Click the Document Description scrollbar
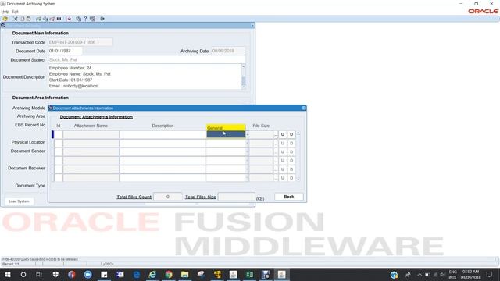Viewport: 500px width, 281px height. coord(244,76)
